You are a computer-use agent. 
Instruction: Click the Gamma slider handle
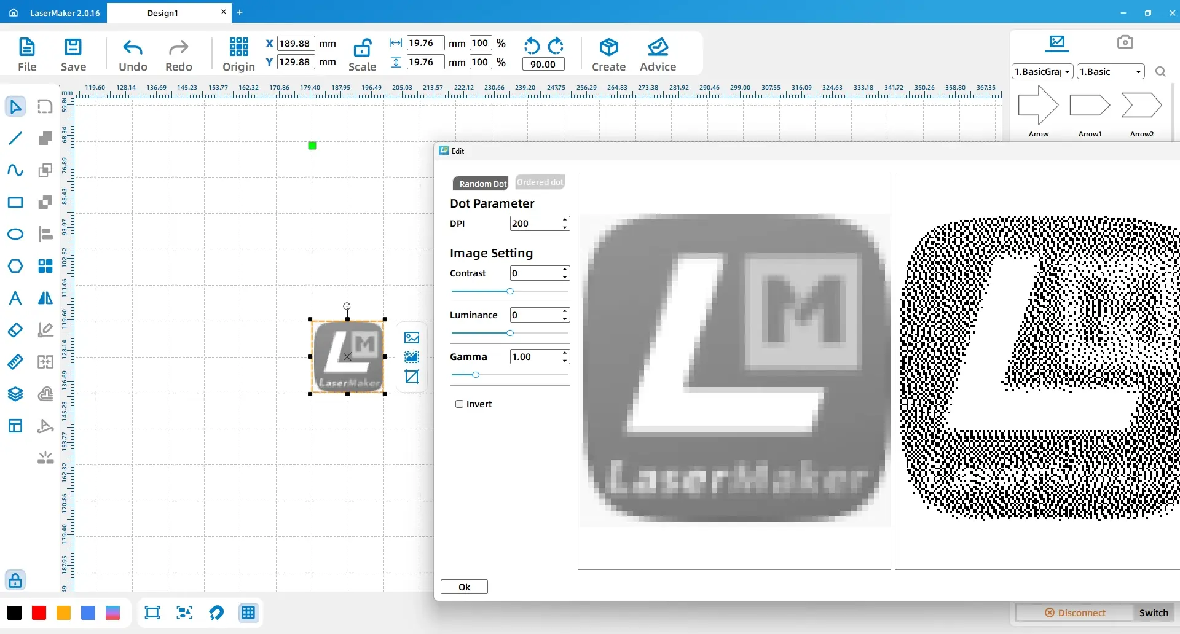click(x=475, y=375)
